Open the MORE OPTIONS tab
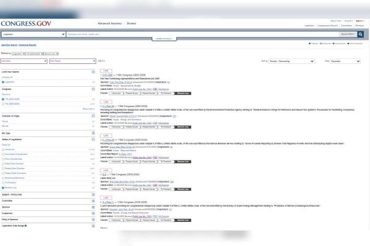 coord(164,39)
